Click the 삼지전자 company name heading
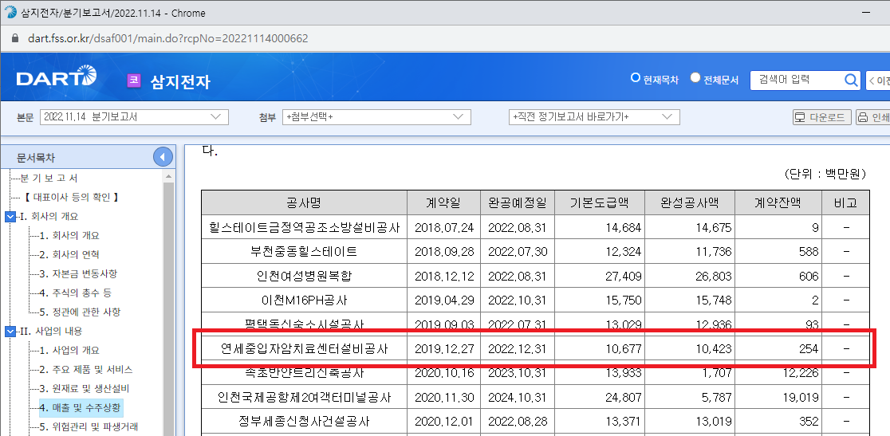The width and height of the screenshot is (890, 436). click(x=180, y=81)
